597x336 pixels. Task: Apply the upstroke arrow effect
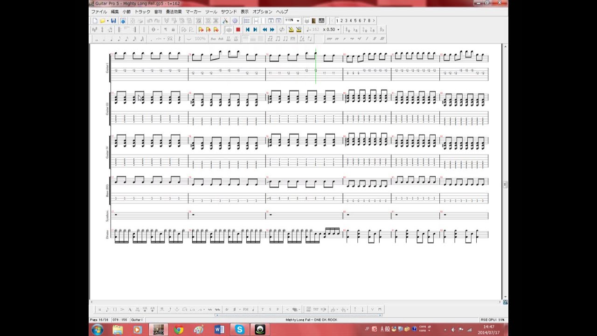(x=354, y=309)
